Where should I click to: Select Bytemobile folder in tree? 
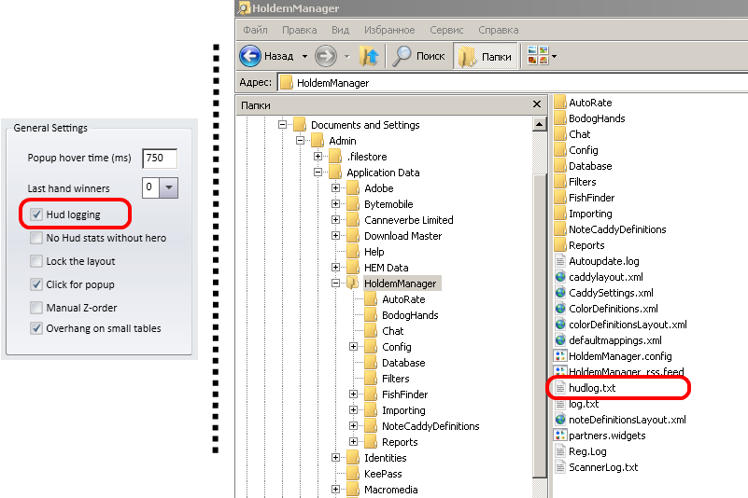(x=388, y=204)
